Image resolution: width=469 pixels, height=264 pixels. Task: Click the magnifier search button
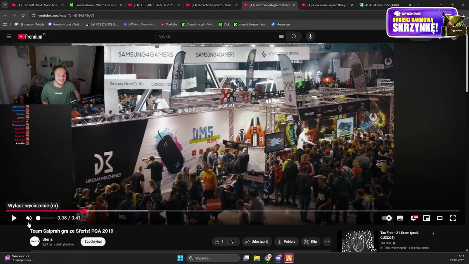click(x=294, y=36)
